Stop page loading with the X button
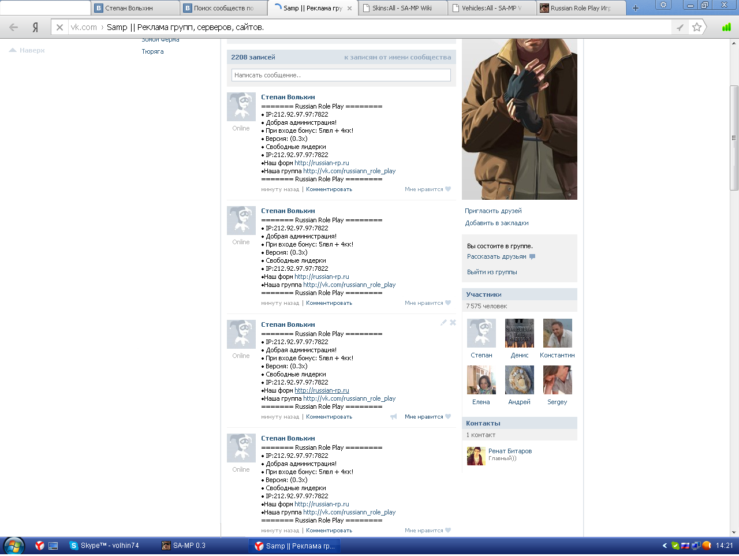The image size is (739, 556). coord(59,27)
